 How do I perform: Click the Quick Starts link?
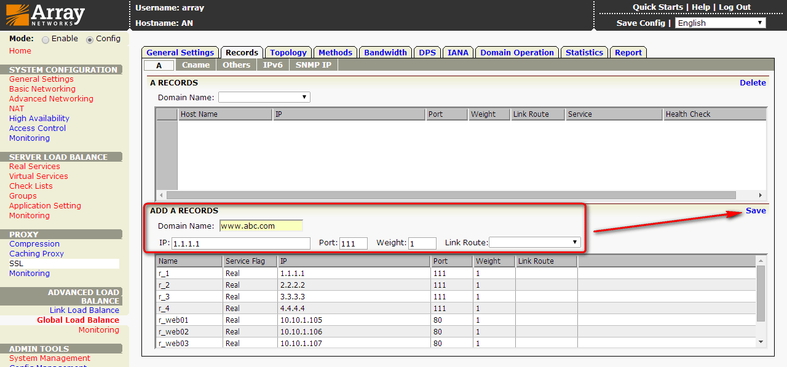[x=658, y=7]
